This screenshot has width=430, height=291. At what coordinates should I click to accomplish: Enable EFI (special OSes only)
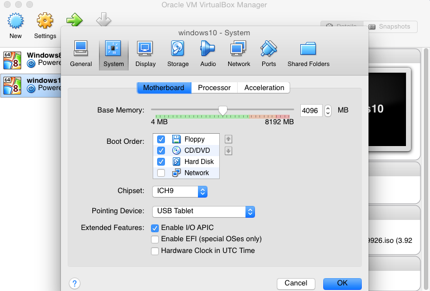tap(155, 240)
